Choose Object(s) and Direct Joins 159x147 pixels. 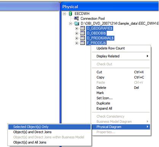pos(49,132)
